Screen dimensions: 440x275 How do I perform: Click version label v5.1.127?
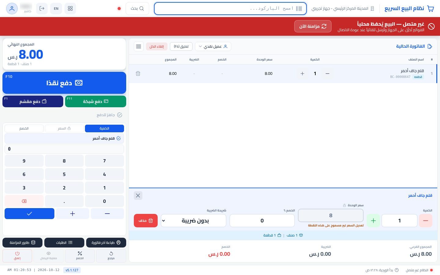coord(72,270)
